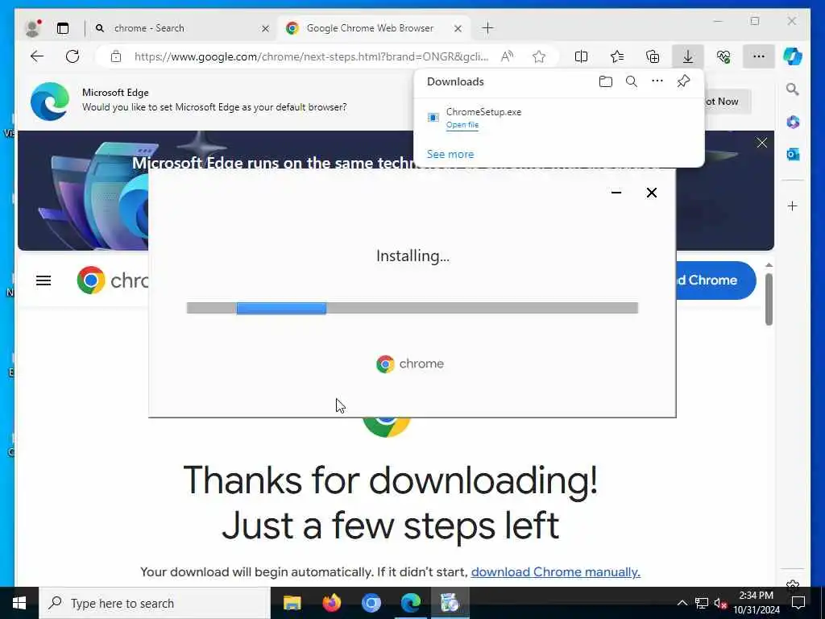Dismiss the Edge promo banner
The height and width of the screenshot is (619, 825).
click(x=761, y=143)
